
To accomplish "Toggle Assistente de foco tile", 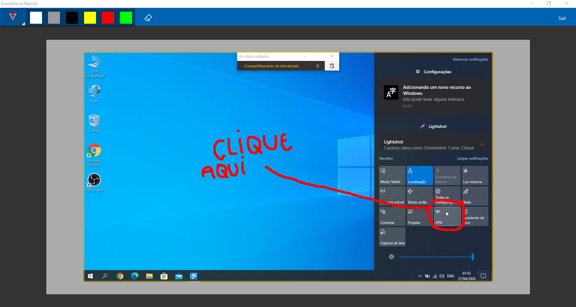I will 475,216.
